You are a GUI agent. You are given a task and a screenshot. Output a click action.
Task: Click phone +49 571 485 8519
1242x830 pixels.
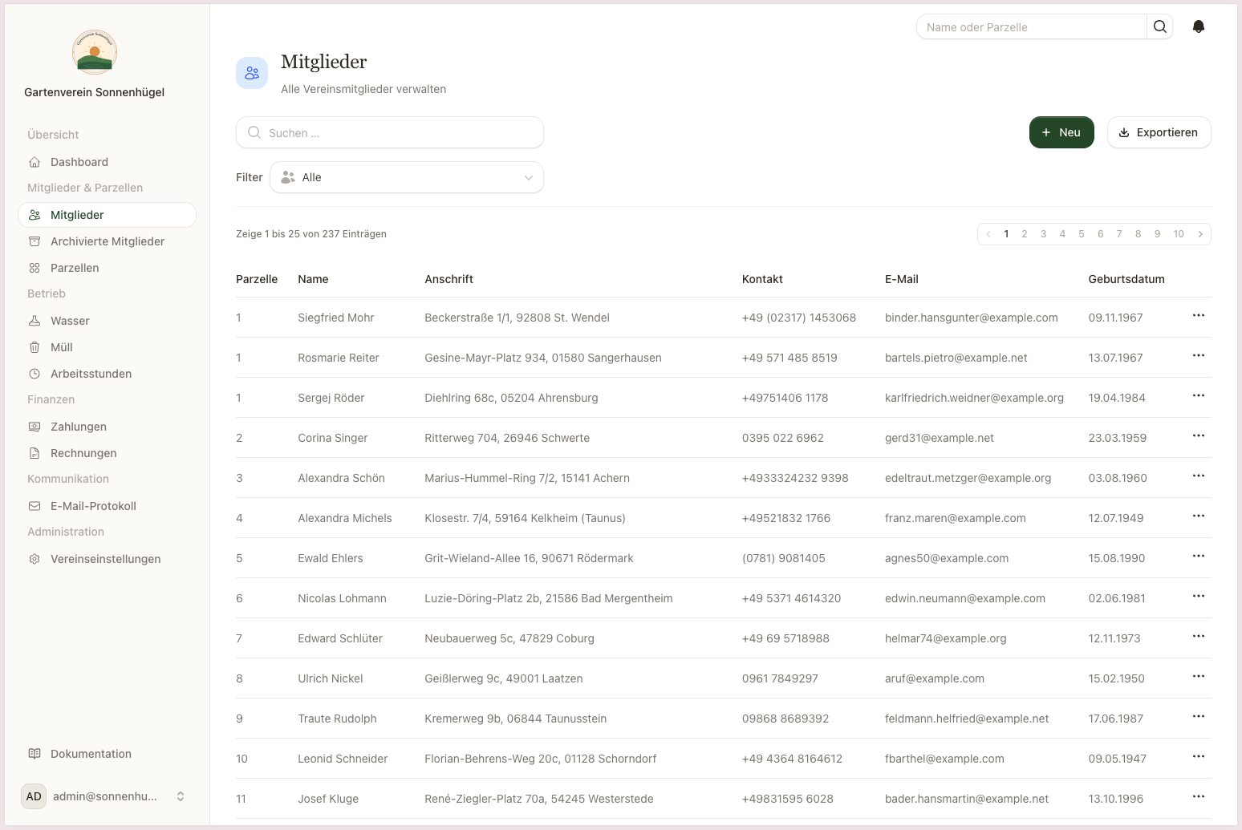[789, 358]
